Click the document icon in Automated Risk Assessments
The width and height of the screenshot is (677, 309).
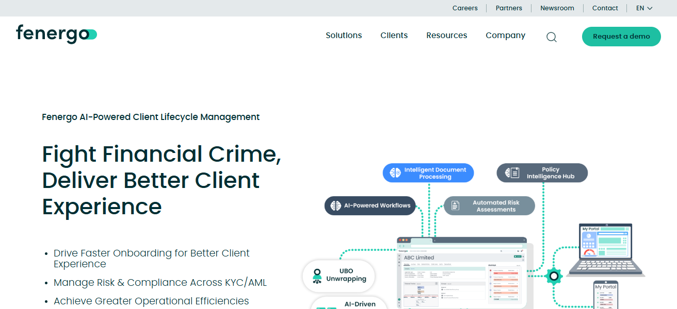pos(455,206)
